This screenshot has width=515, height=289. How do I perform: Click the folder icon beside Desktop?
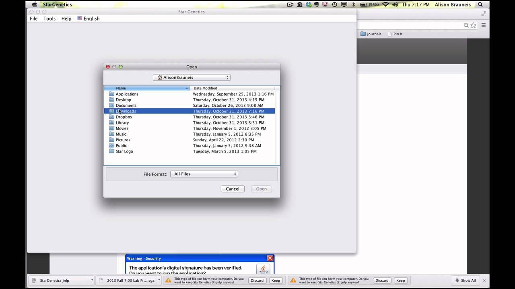[112, 100]
